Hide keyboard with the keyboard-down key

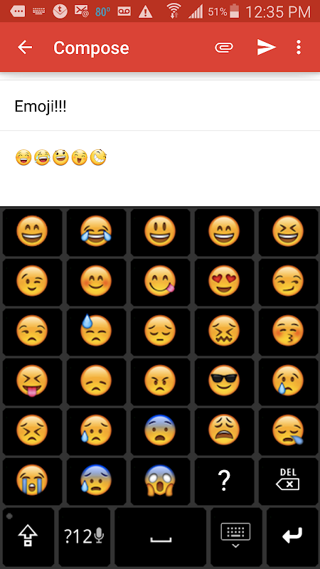pyautogui.click(x=236, y=536)
